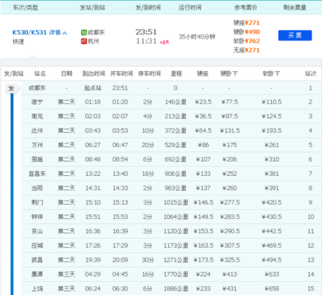The image size is (322, 295).
Task: Select the 达州 station name
Action: pos(37,131)
